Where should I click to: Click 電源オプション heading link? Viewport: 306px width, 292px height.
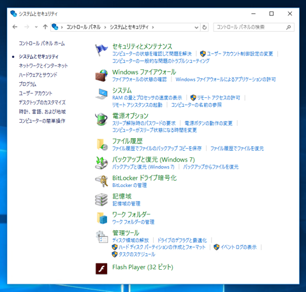click(130, 116)
